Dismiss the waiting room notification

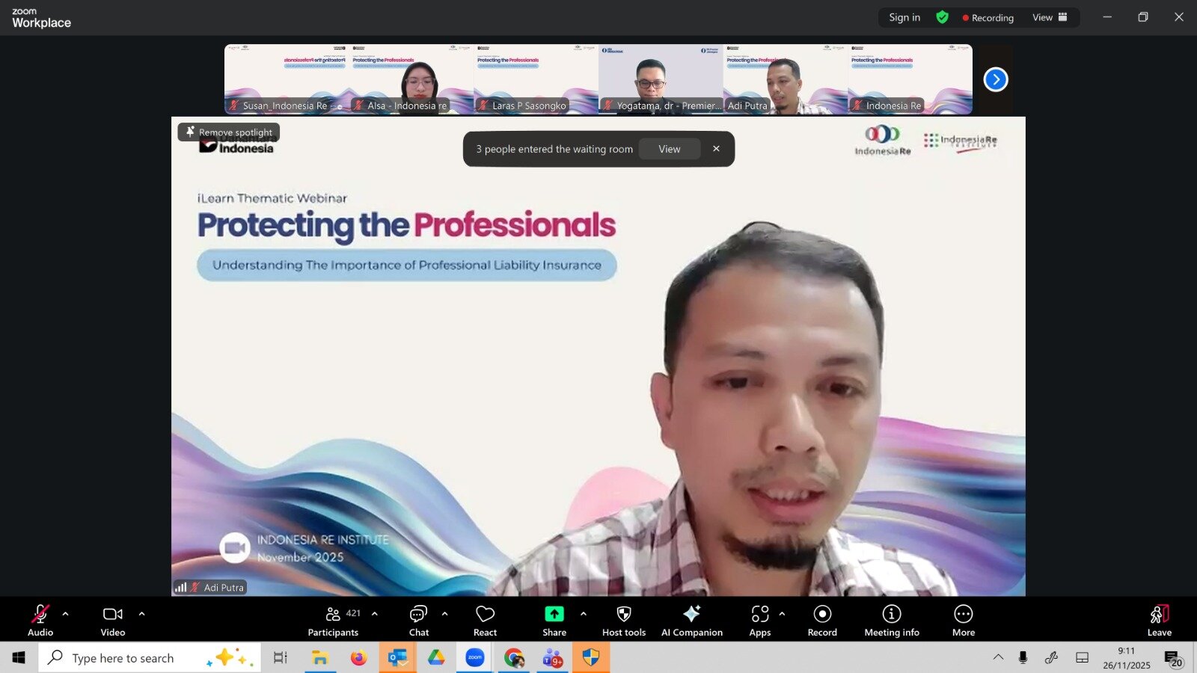point(716,149)
